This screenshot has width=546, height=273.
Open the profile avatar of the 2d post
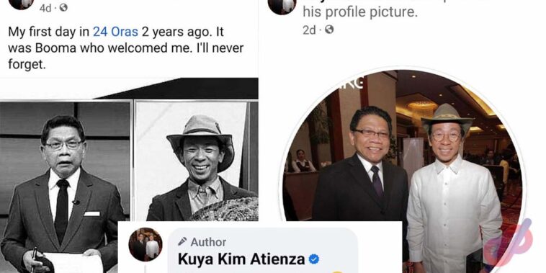coord(282,6)
